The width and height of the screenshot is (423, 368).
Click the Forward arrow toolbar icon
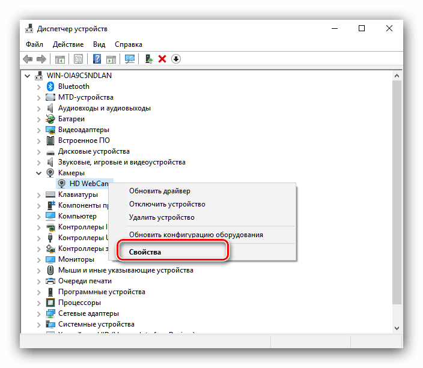click(41, 59)
